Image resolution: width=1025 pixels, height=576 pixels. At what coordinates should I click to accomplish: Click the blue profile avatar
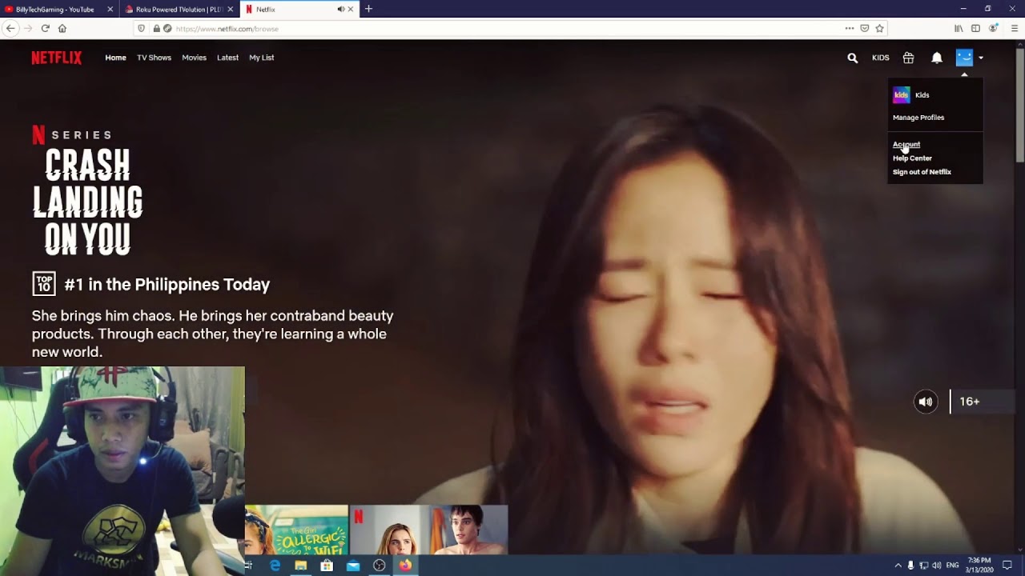pos(963,58)
